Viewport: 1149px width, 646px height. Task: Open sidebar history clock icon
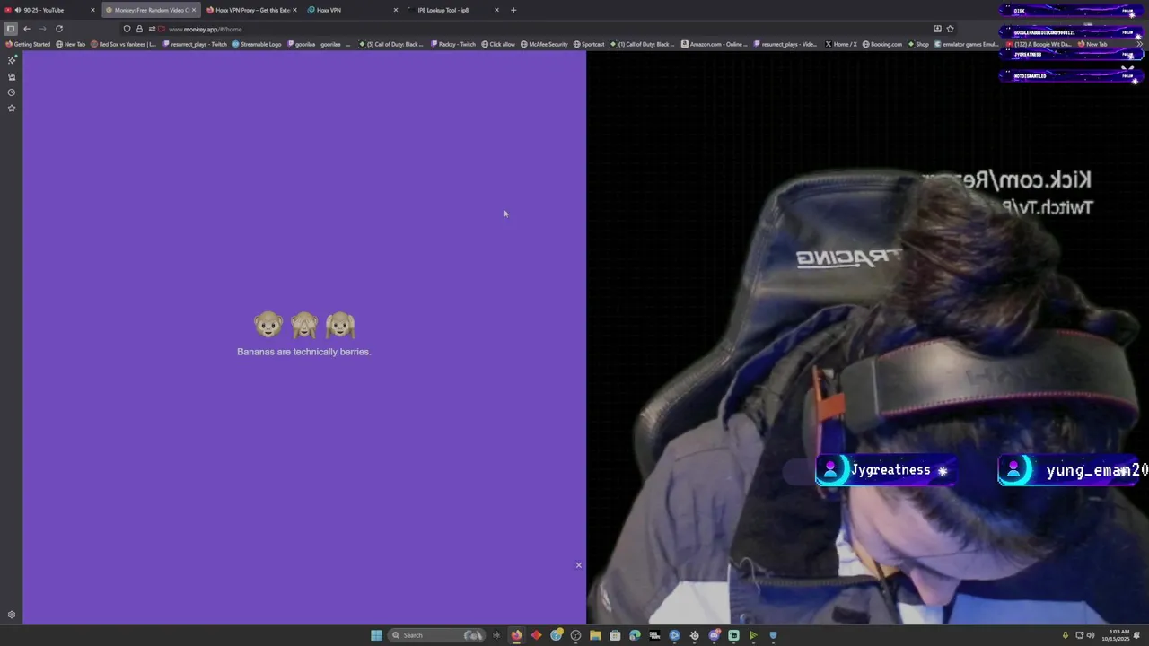pos(12,92)
